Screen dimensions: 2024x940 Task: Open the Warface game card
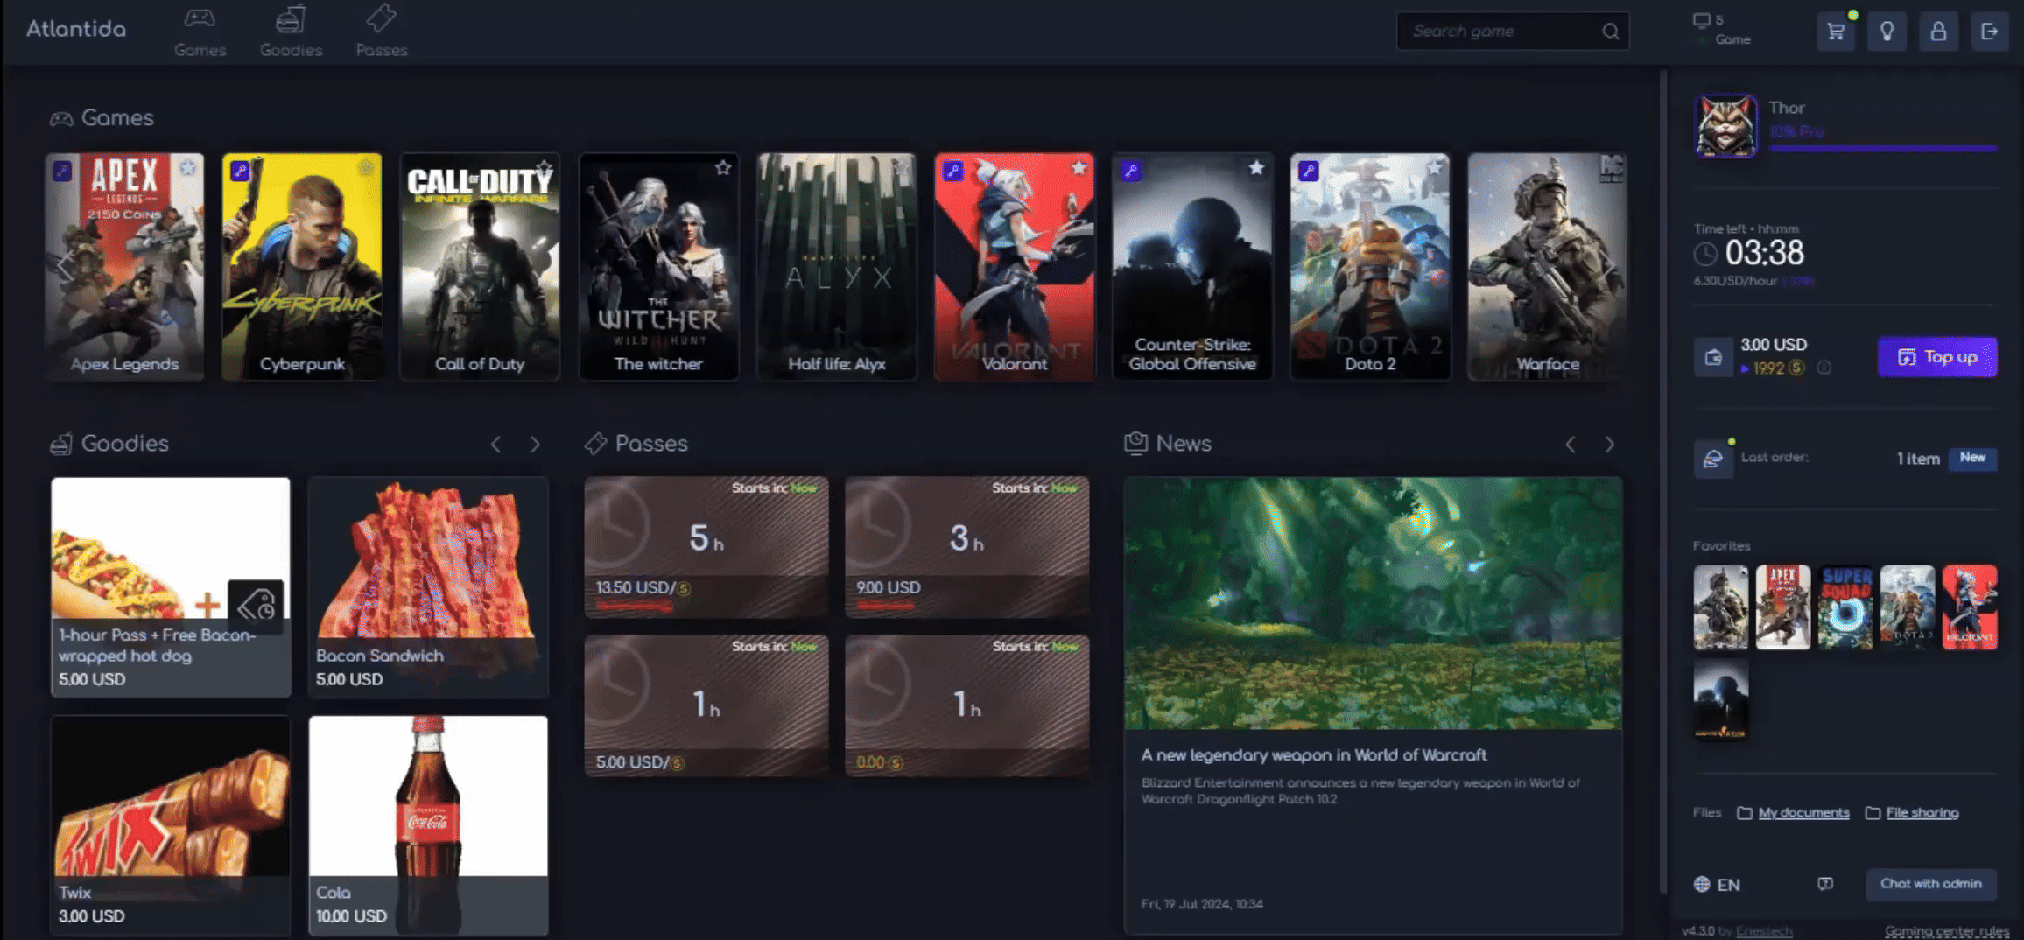1547,267
